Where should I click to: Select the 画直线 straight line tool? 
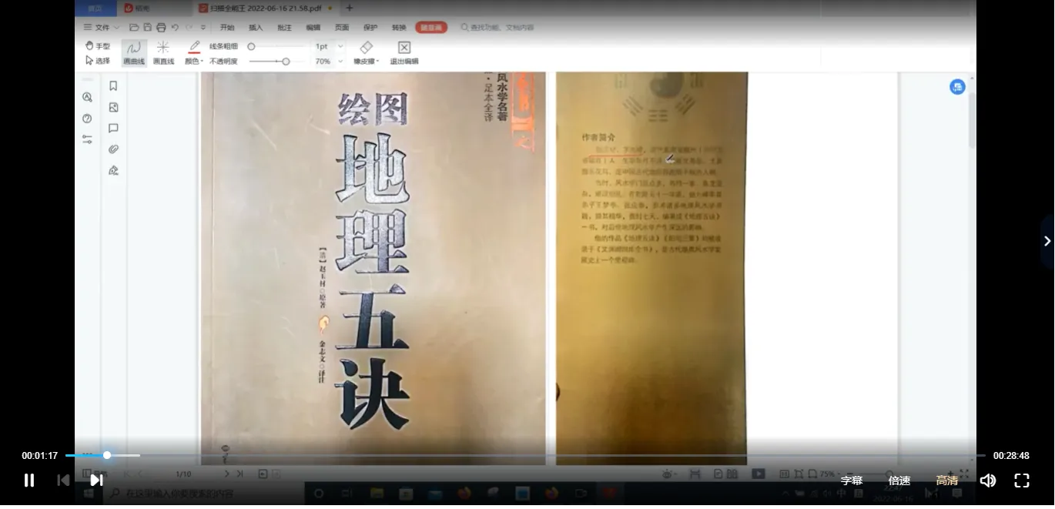[x=163, y=52]
